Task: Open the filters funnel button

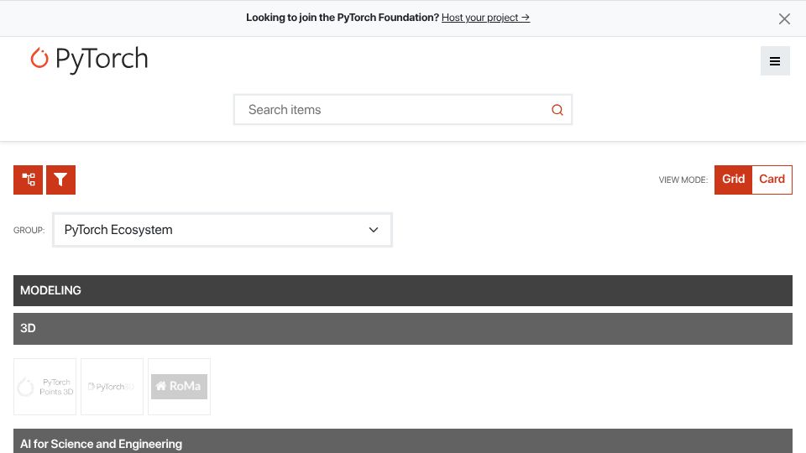Action: pos(60,180)
